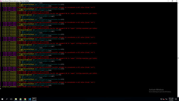The image size is (179, 101).
Task: Click the vertical scrollbar thumb
Action: (x=178, y=58)
